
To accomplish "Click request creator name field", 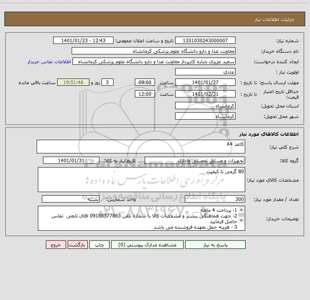I will [x=154, y=61].
